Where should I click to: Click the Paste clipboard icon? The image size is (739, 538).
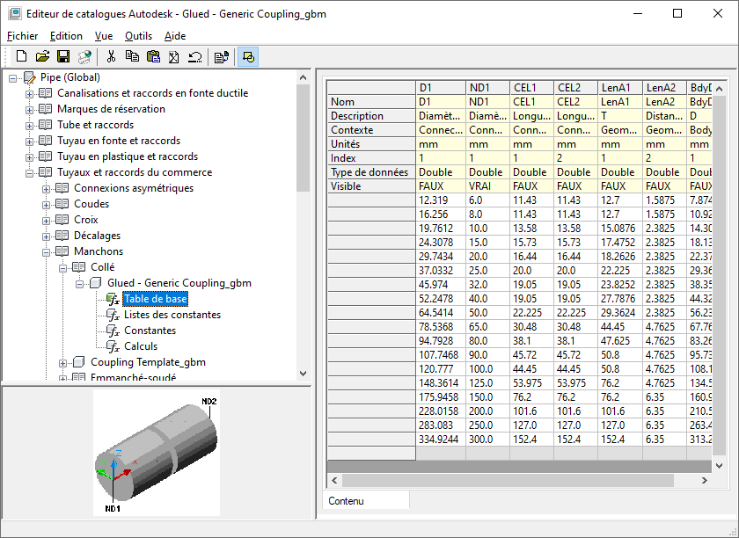[x=153, y=57]
